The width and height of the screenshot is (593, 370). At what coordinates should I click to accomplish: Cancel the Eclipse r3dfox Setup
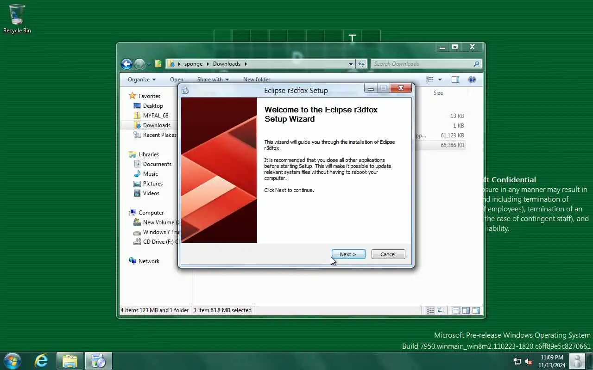click(388, 254)
